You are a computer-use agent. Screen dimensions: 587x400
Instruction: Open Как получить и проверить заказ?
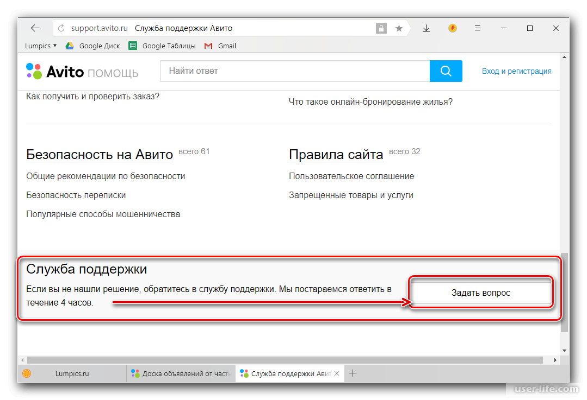(x=93, y=97)
